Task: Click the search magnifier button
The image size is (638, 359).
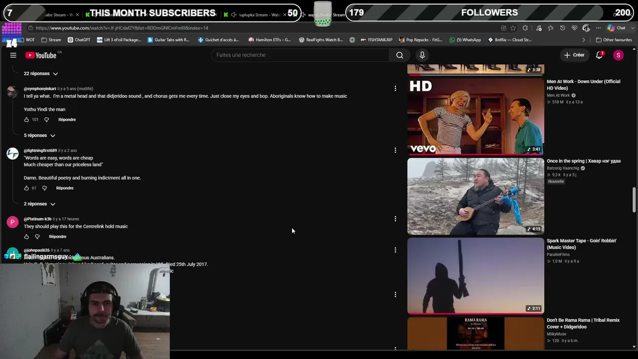Action: point(400,55)
